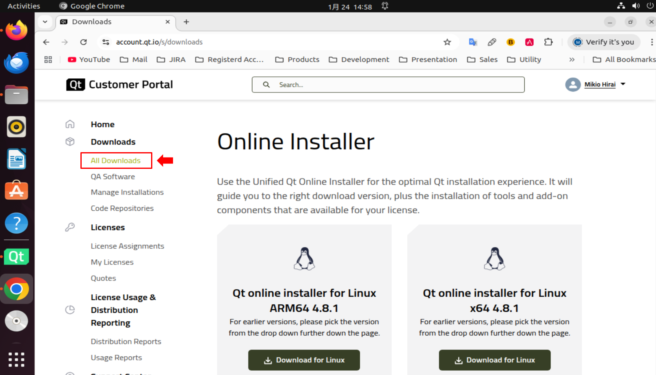
Task: Reload the Downloads page
Action: 83,42
